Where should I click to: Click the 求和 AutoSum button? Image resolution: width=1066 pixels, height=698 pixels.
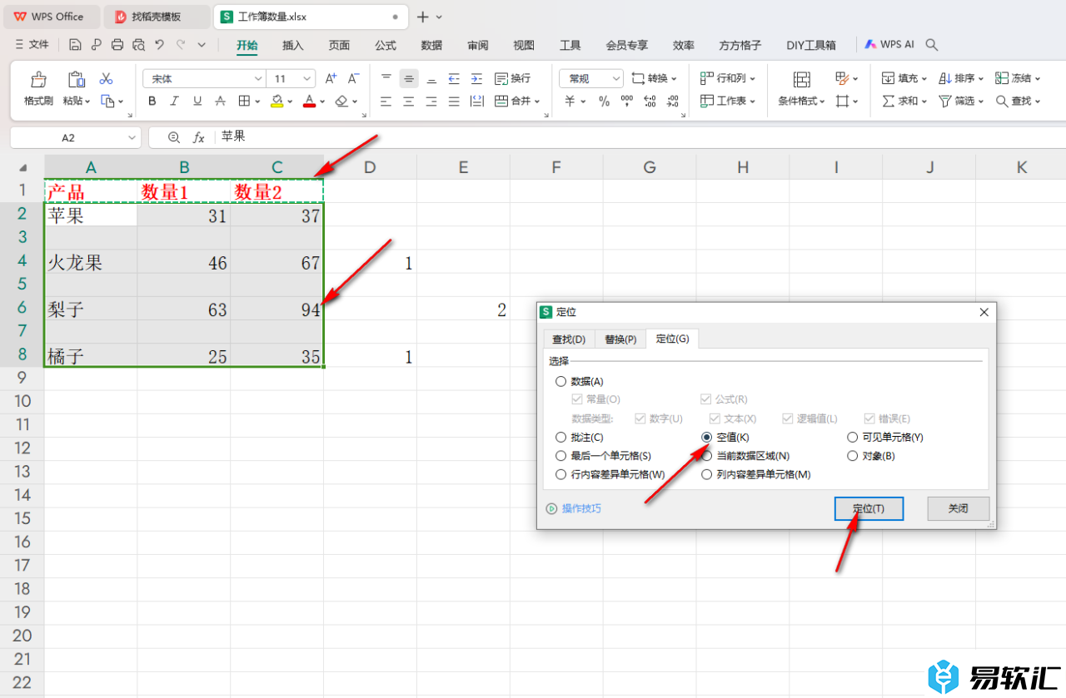pyautogui.click(x=904, y=101)
